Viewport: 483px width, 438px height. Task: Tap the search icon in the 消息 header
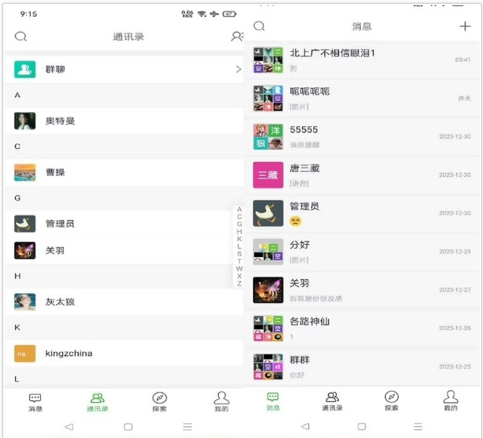[259, 26]
